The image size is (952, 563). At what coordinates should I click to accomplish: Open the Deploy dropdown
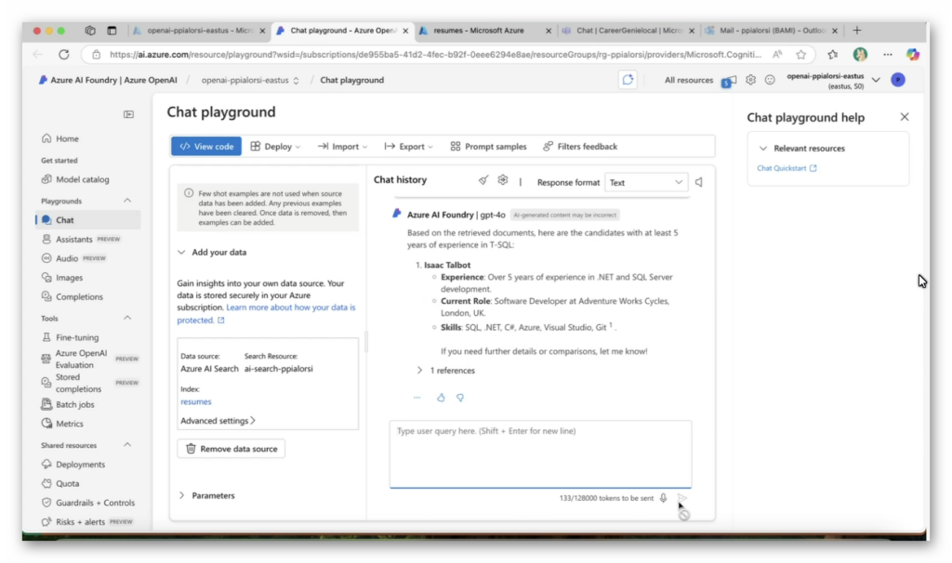[275, 146]
